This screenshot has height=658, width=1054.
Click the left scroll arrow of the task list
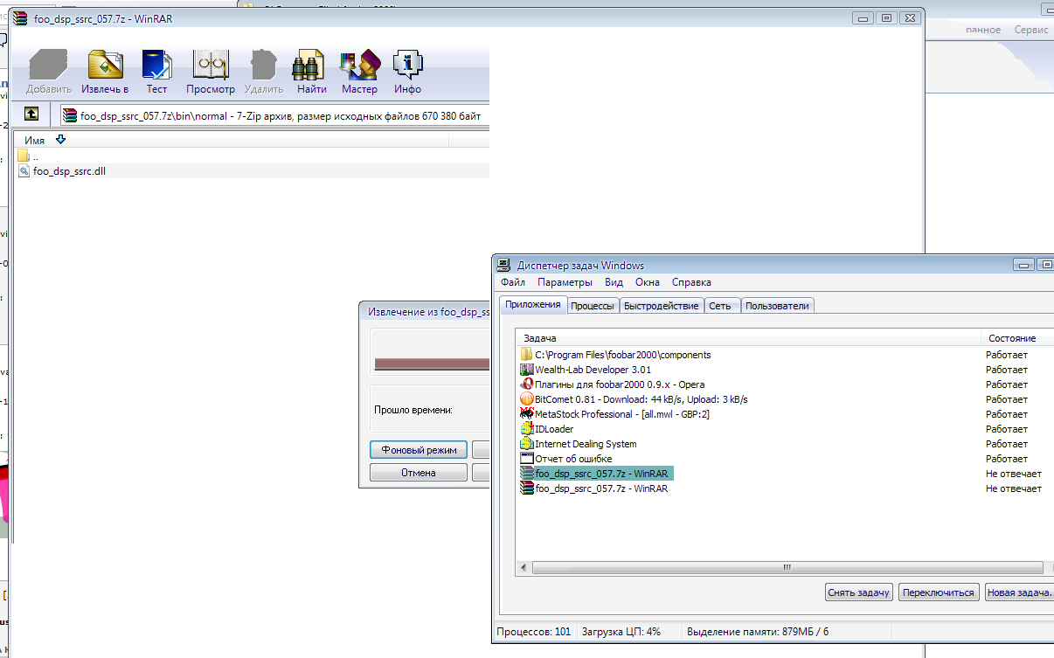(524, 567)
